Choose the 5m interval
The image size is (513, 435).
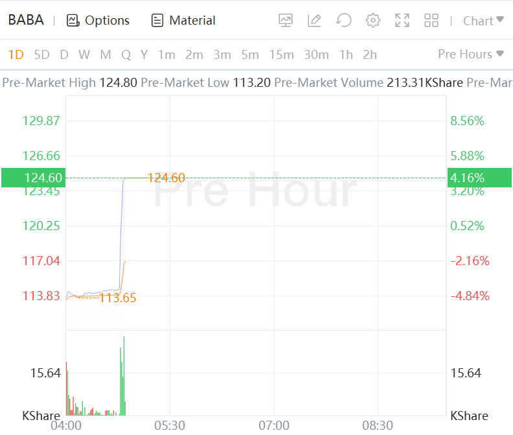click(x=250, y=54)
